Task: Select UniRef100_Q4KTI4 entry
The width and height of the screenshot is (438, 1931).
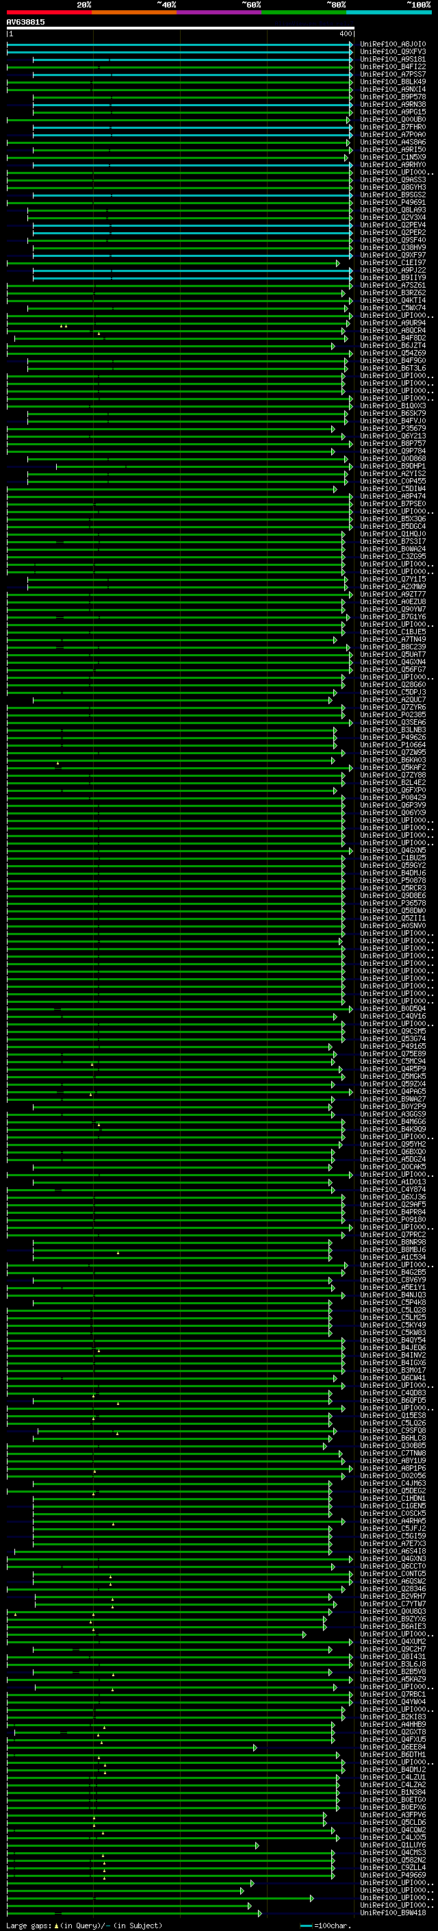Action: click(393, 301)
